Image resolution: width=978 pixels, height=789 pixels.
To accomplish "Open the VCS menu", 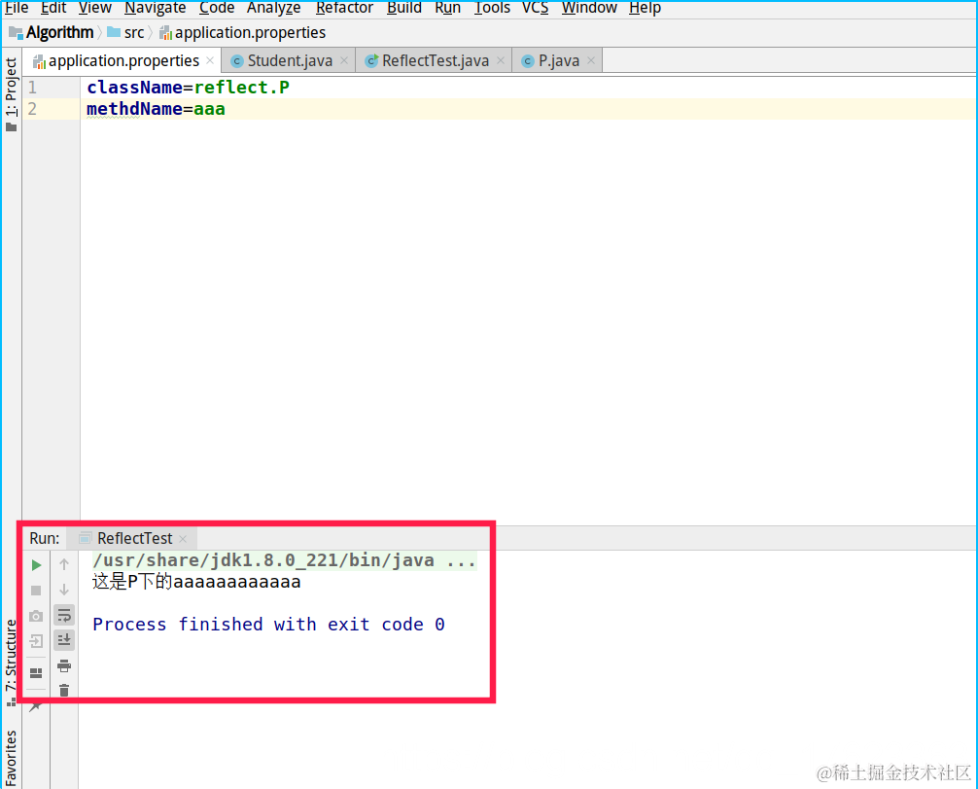I will [x=535, y=8].
